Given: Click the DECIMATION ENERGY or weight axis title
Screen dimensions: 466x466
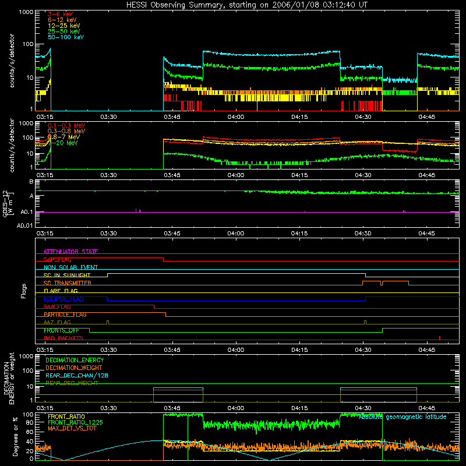Looking at the screenshot, I should (x=8, y=378).
